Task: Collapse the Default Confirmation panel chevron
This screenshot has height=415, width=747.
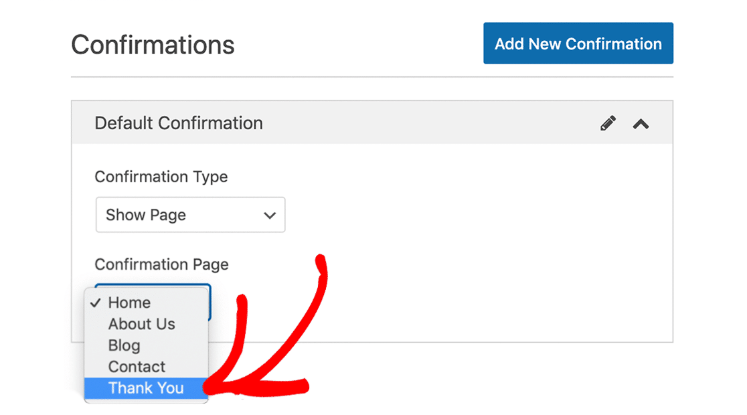Action: click(x=641, y=124)
